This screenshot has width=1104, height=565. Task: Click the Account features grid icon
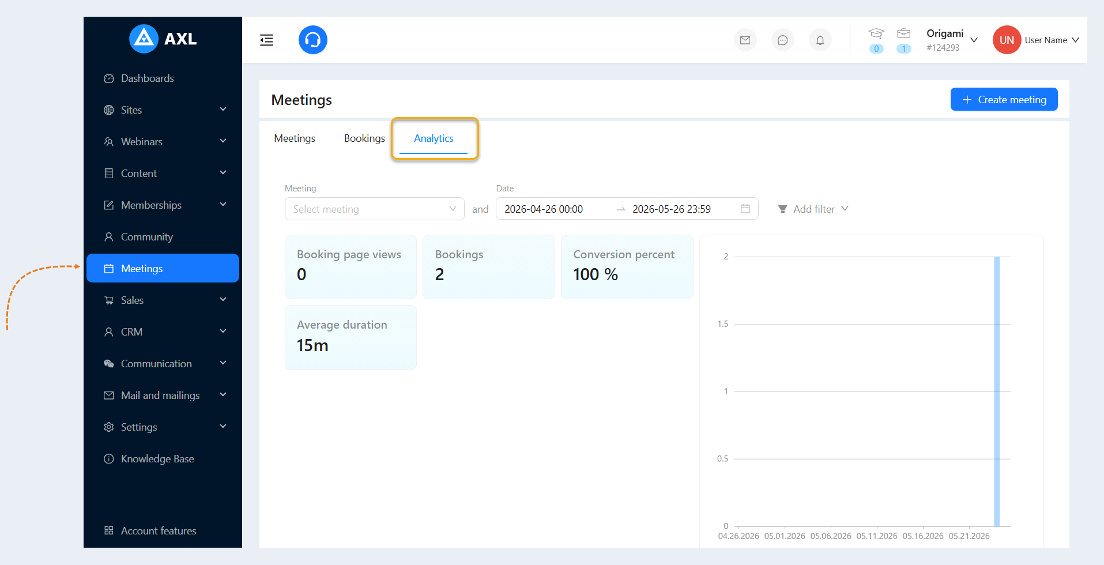(x=109, y=530)
